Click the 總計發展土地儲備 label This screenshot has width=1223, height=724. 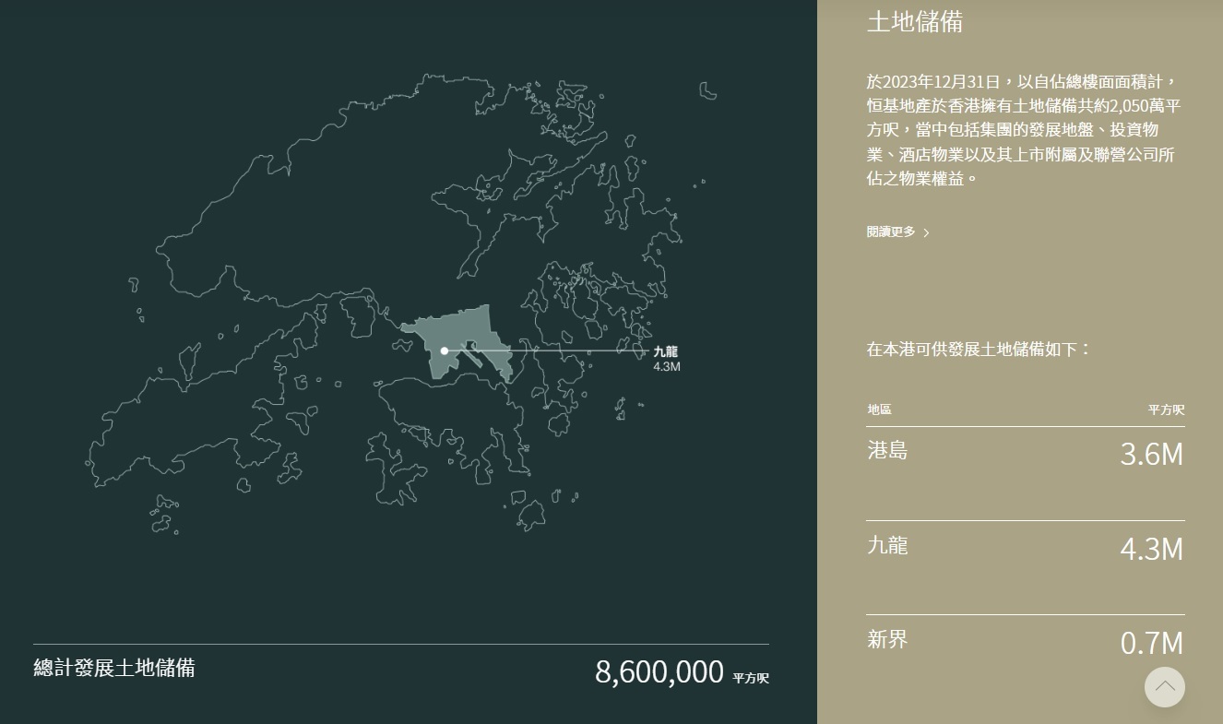point(114,669)
